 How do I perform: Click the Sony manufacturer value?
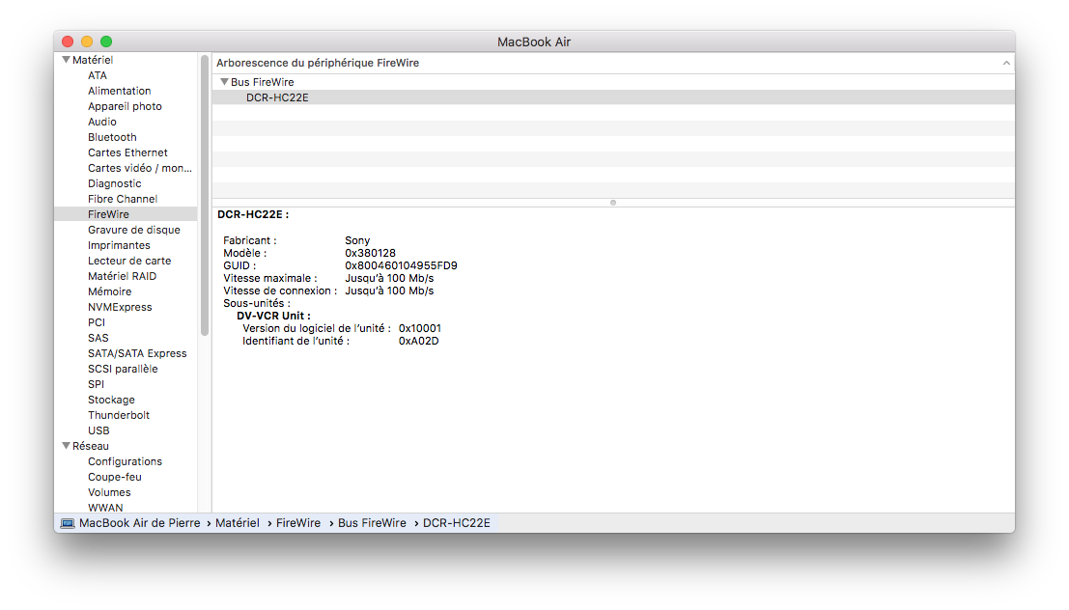(357, 240)
